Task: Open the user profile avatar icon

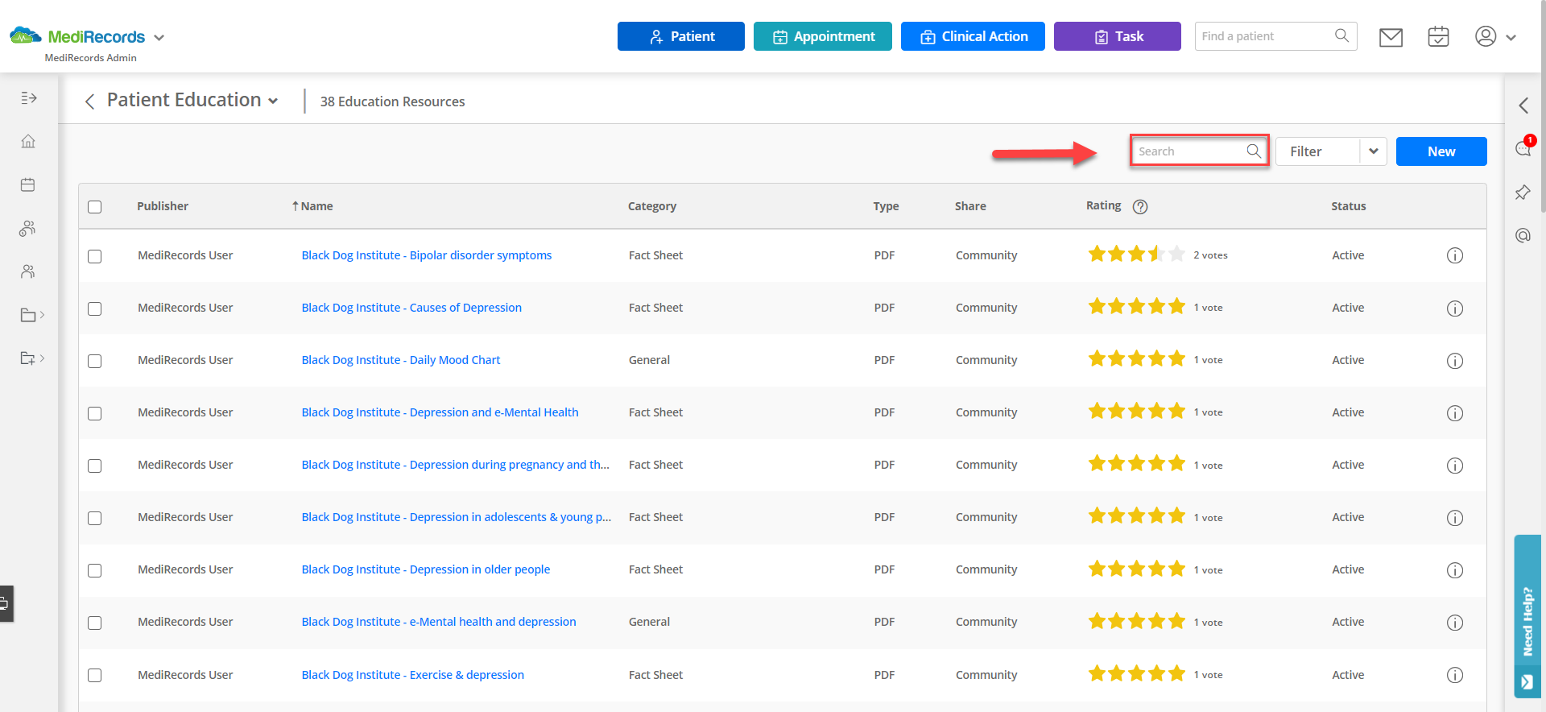Action: point(1486,36)
